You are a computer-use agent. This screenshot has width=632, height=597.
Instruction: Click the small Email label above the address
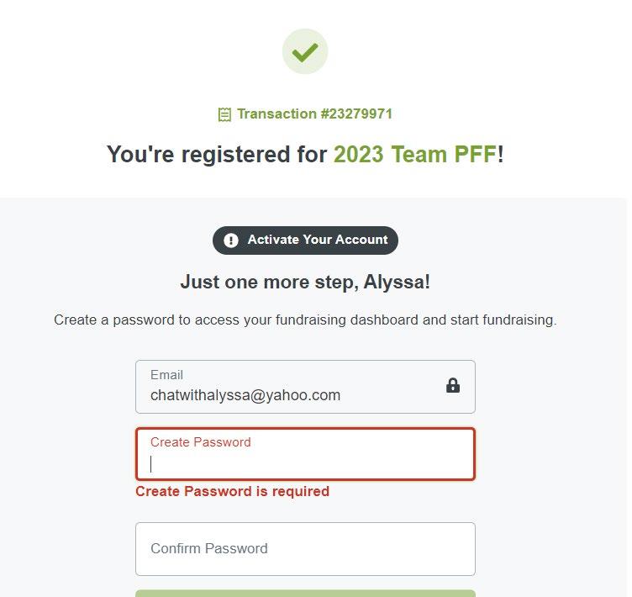tap(166, 375)
